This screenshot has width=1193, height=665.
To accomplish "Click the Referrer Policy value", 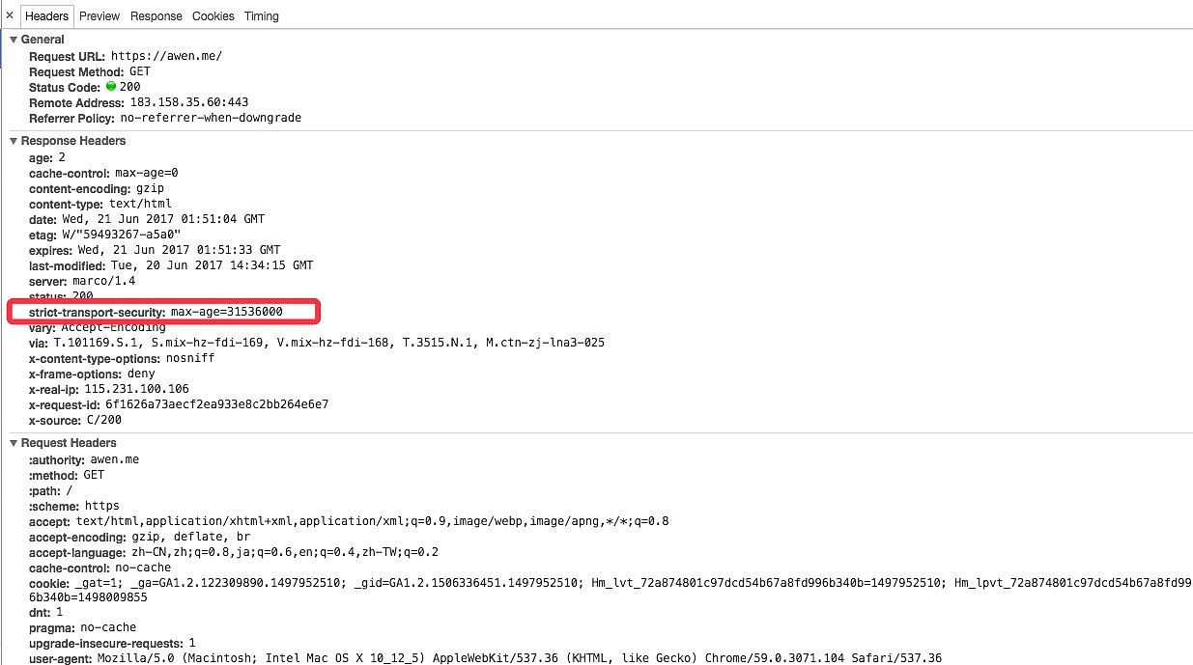I will (211, 118).
